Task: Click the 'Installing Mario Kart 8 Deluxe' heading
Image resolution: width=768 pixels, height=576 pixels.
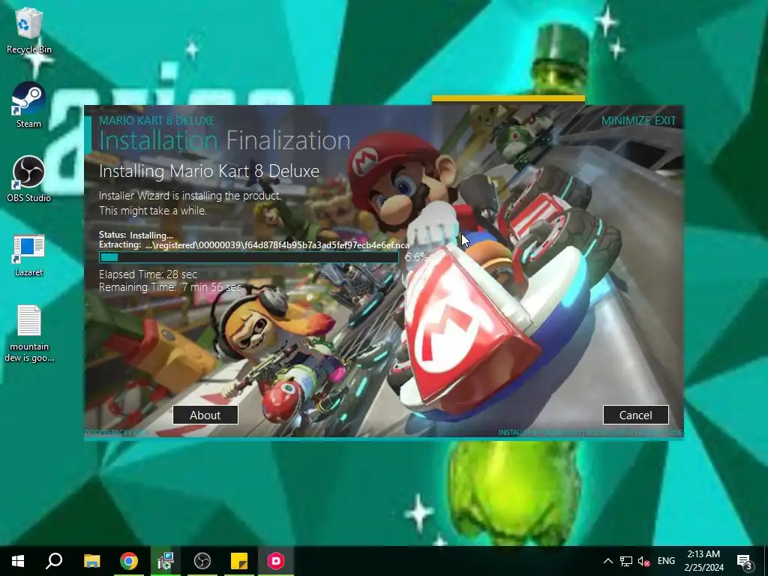Action: tap(209, 171)
